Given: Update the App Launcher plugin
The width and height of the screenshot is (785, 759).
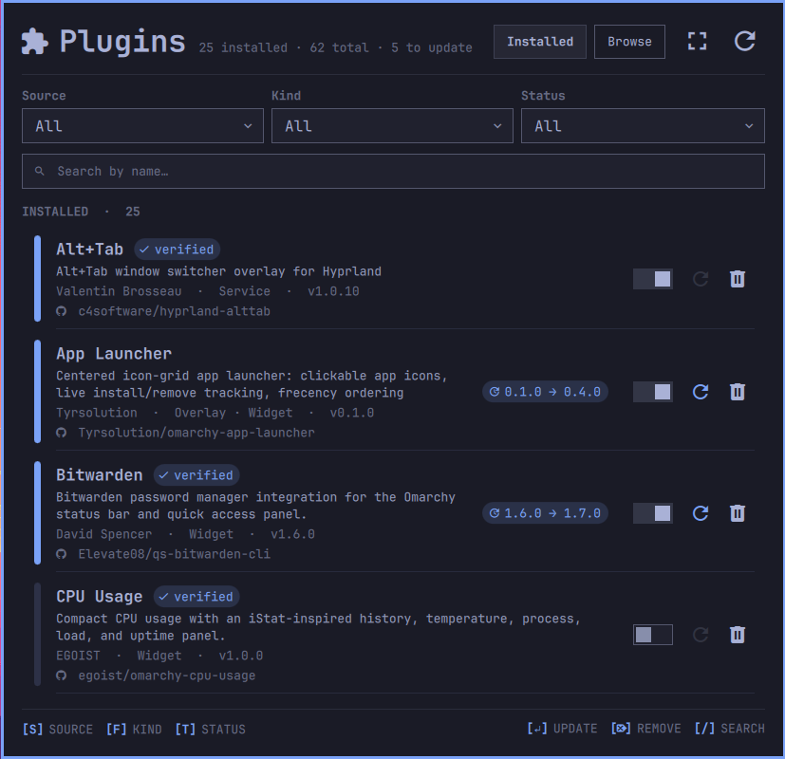Looking at the screenshot, I should pos(700,392).
